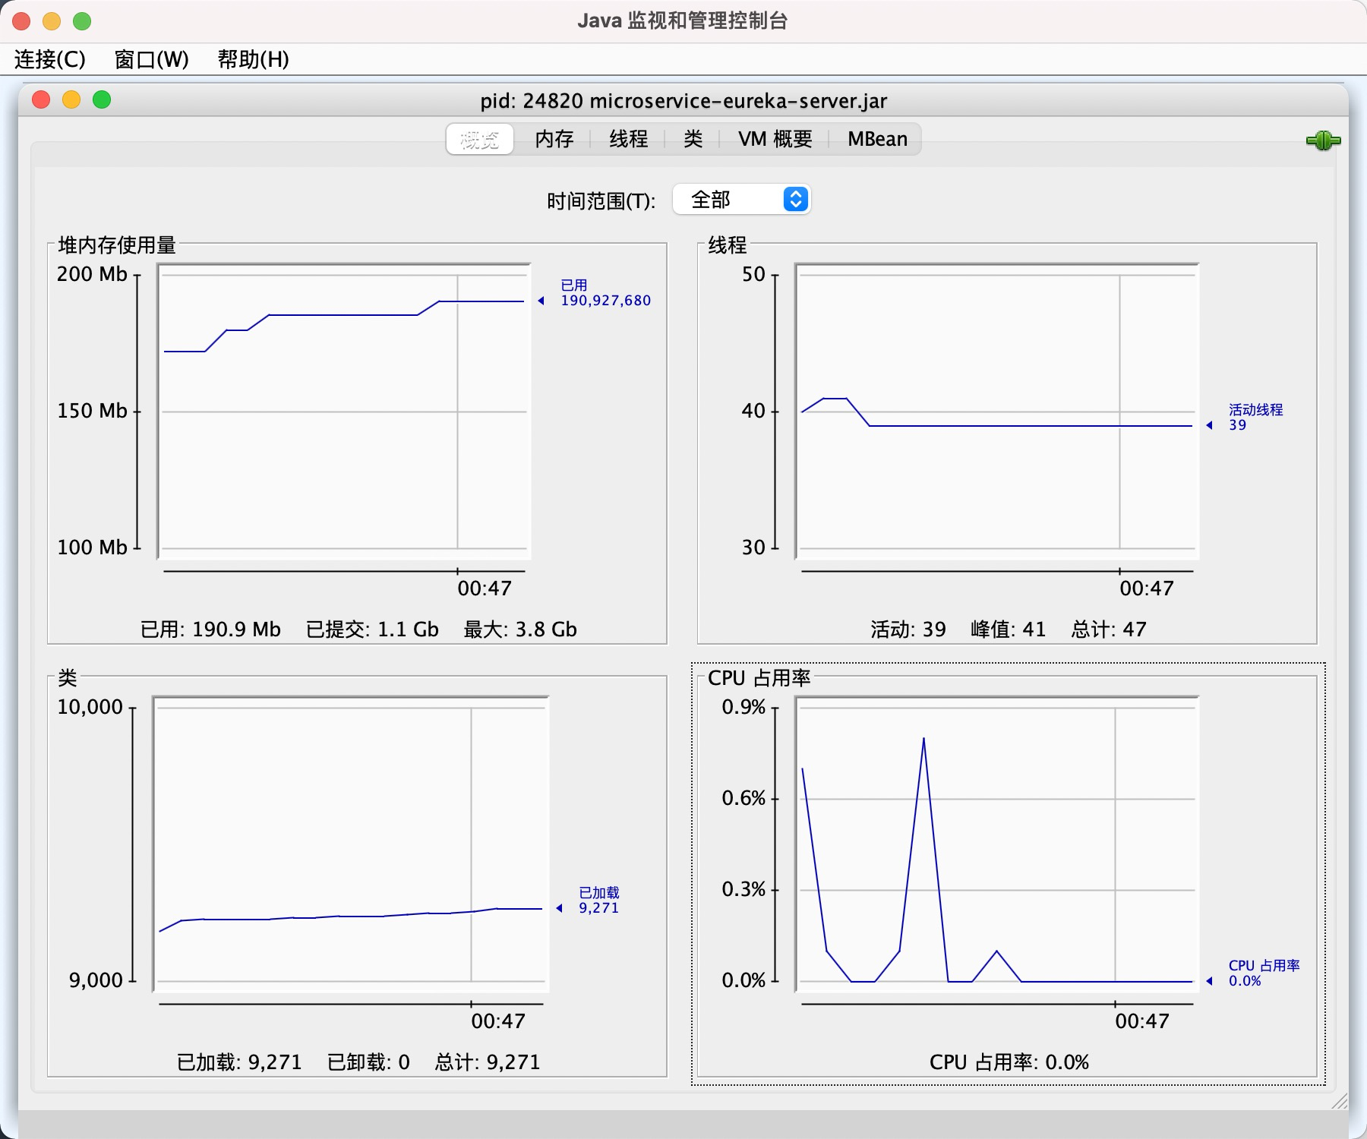Viewport: 1367px width, 1139px height.
Task: Click the threads chart area
Action: 997,411
